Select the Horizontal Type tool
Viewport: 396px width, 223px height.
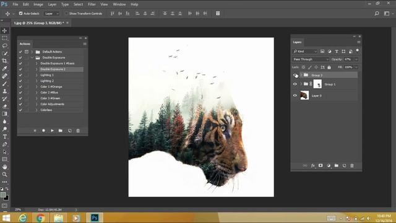tap(4, 136)
